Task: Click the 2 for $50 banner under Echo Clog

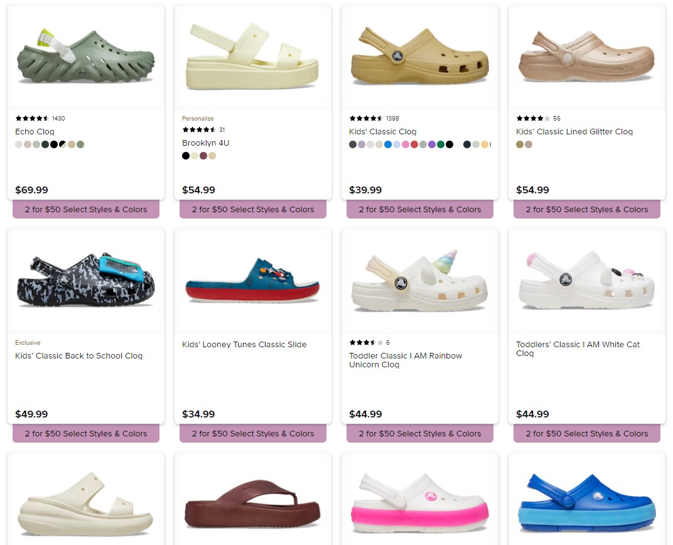Action: (86, 210)
